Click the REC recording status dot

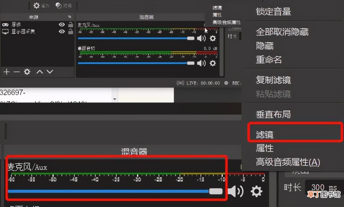[226, 83]
